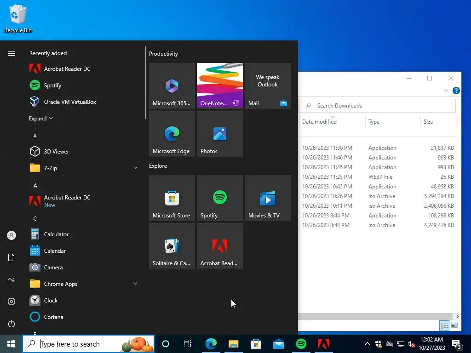
Task: Select the 4,249,476 KB iso Archive row
Action: 379,225
